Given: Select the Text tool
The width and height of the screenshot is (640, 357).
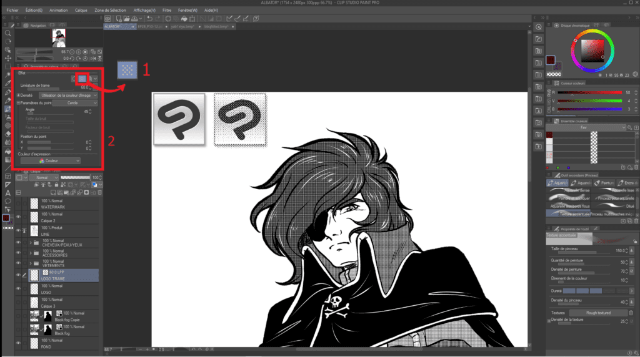Looking at the screenshot, I should [7, 193].
